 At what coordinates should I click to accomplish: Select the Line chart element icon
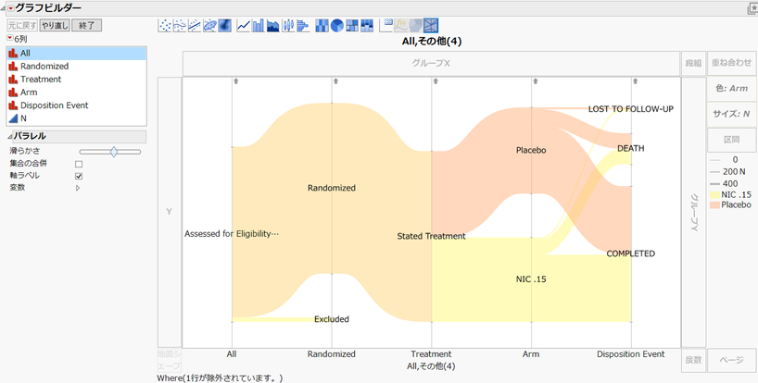point(243,26)
